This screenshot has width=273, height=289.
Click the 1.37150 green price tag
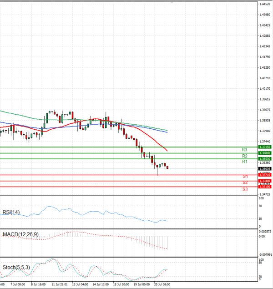(x=264, y=147)
